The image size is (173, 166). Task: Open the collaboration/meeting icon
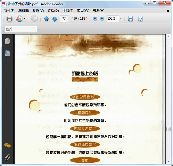click(19, 19)
